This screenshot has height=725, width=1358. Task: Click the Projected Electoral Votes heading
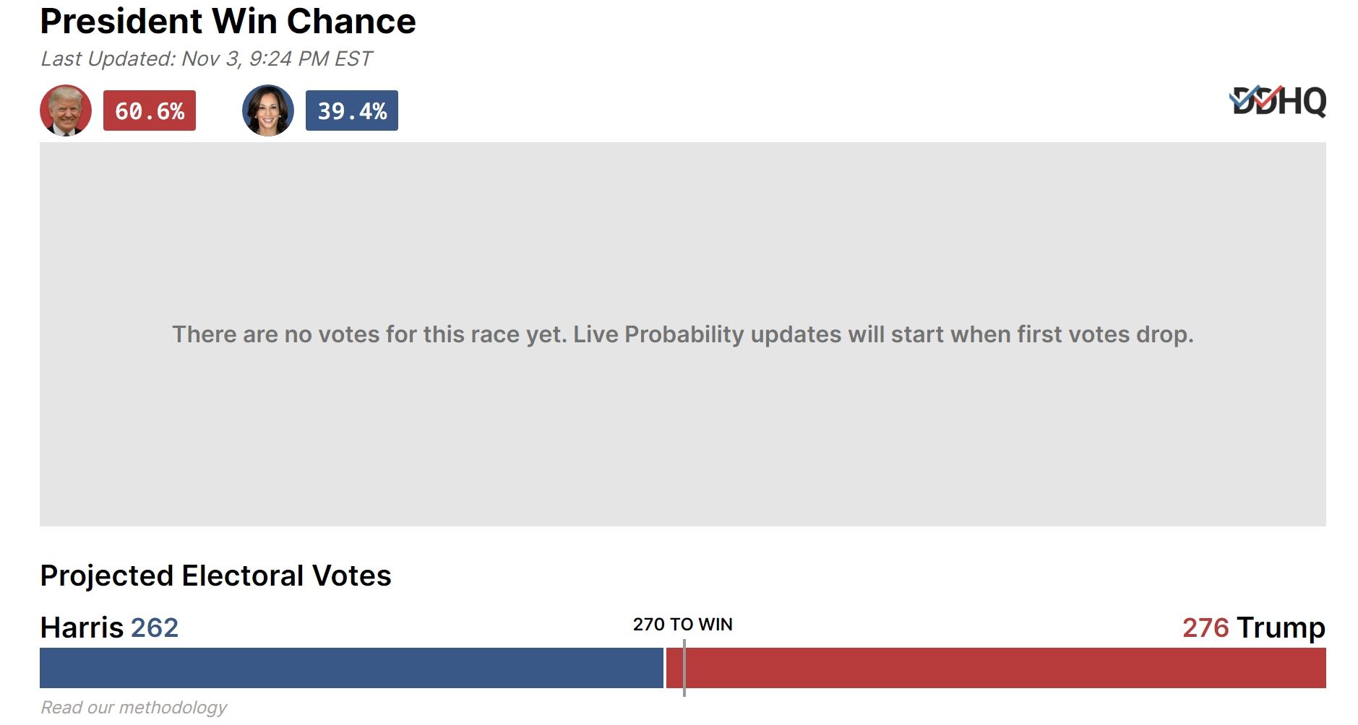point(215,576)
